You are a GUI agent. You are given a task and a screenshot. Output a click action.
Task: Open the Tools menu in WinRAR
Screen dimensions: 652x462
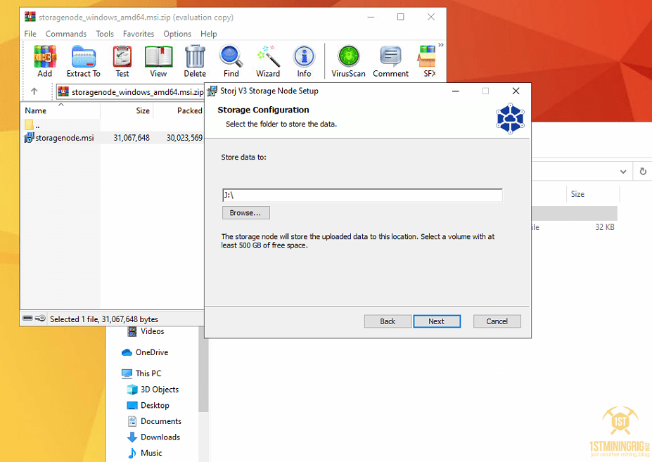coord(105,34)
